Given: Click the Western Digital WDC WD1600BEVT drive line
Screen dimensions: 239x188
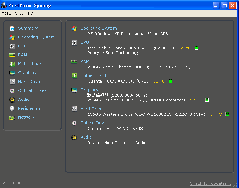Looking at the screenshot, I should 146,114.
